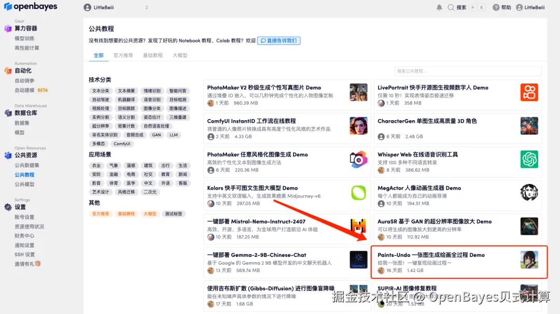Switch to the 基础教程 tab
This screenshot has height=314, width=560.
[x=153, y=55]
